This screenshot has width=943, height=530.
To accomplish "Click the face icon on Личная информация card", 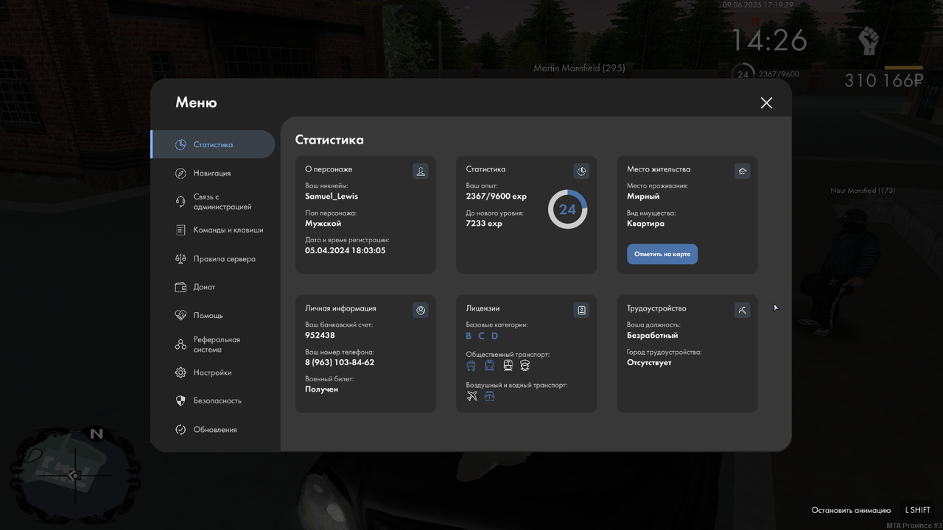I will [421, 311].
